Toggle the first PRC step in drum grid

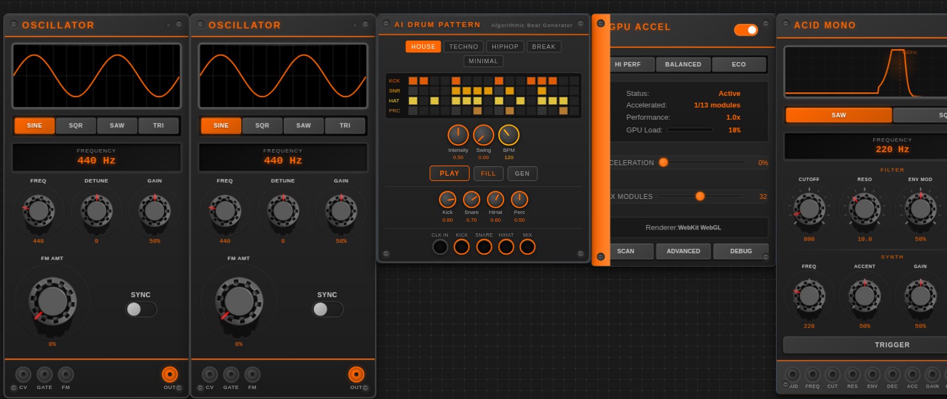pyautogui.click(x=413, y=111)
